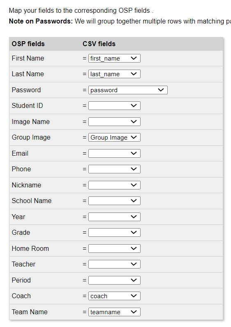Click the OSP fields column header
231x327 pixels.
28,44
